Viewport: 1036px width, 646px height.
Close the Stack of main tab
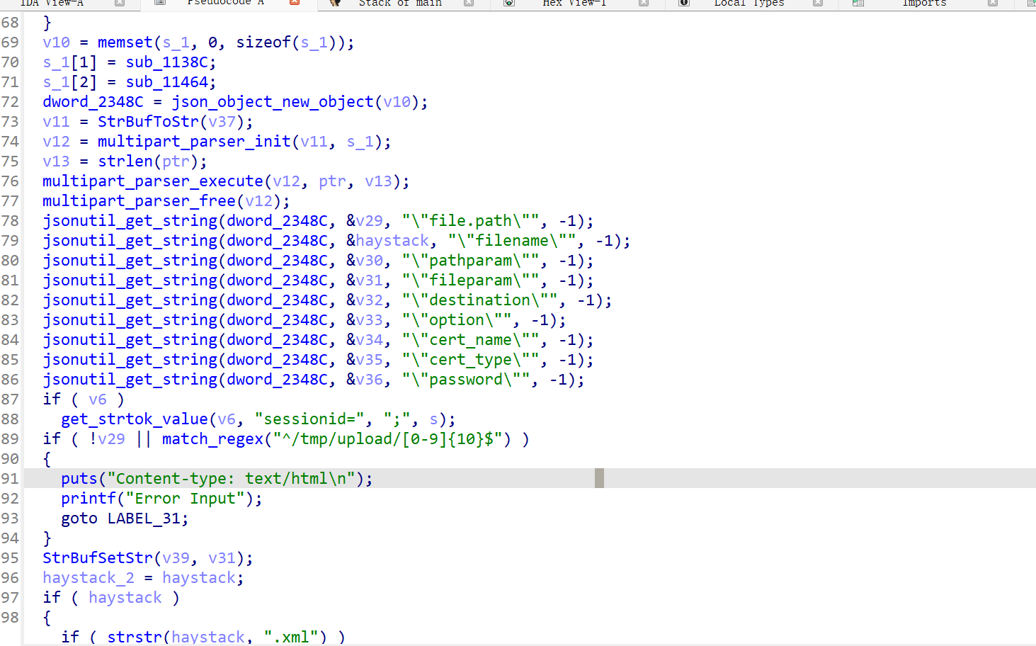(469, 3)
